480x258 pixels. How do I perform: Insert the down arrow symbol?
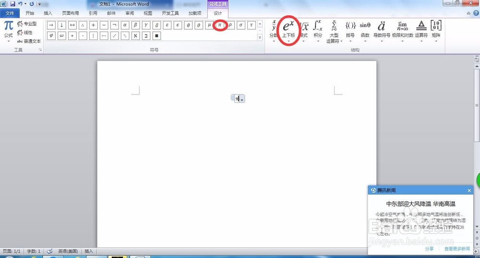click(61, 25)
